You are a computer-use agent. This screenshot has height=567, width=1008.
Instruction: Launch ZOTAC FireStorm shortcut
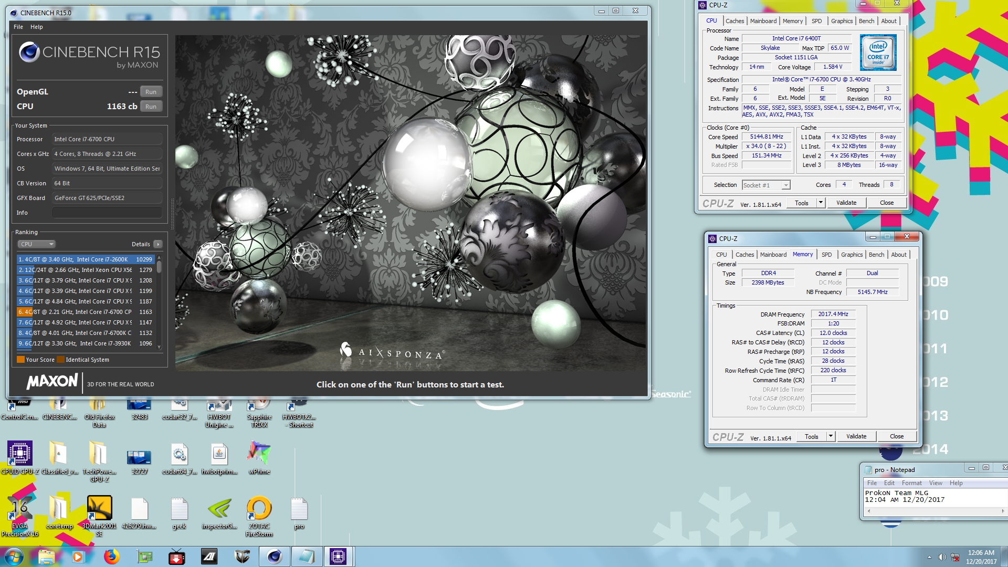(x=259, y=516)
